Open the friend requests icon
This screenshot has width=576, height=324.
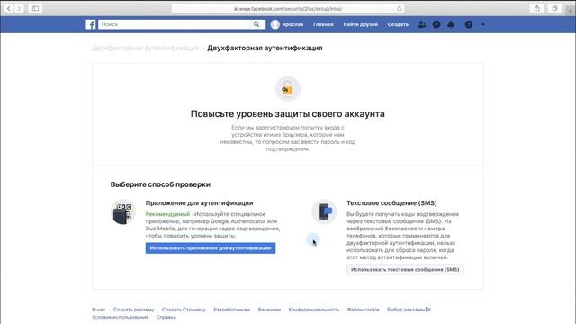(x=422, y=24)
